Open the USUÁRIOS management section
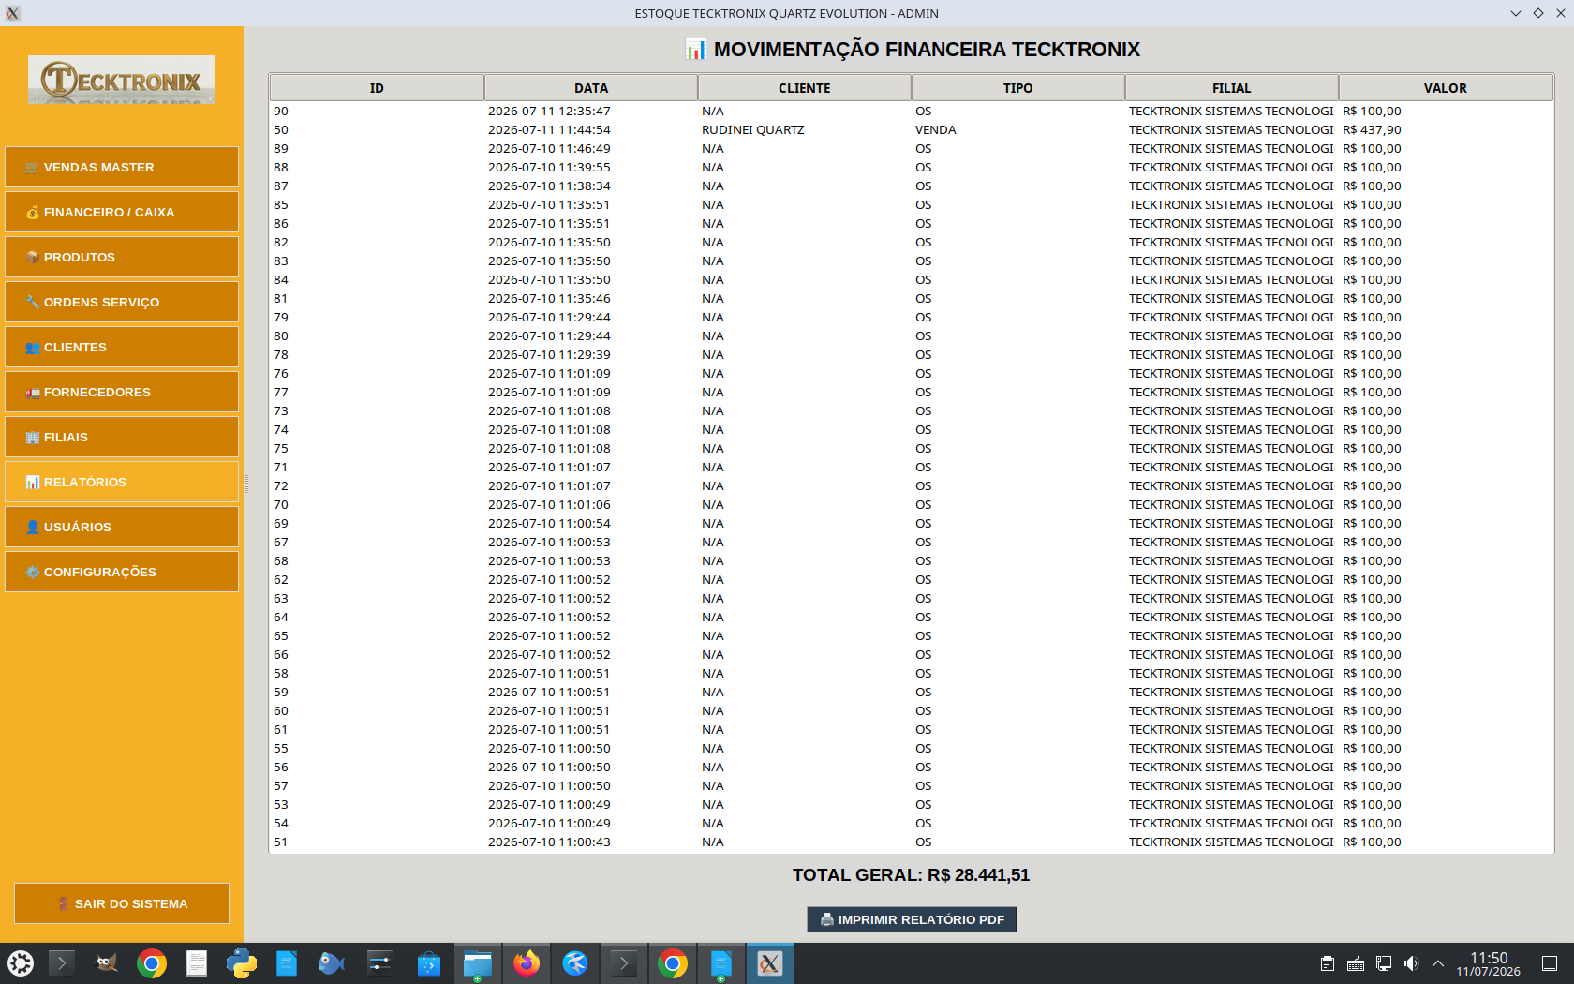Image resolution: width=1574 pixels, height=984 pixels. [x=122, y=527]
